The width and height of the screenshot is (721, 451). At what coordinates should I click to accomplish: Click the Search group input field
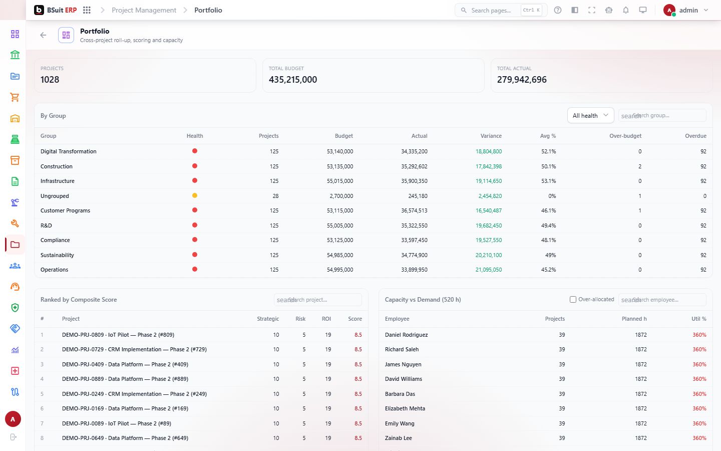pyautogui.click(x=662, y=115)
